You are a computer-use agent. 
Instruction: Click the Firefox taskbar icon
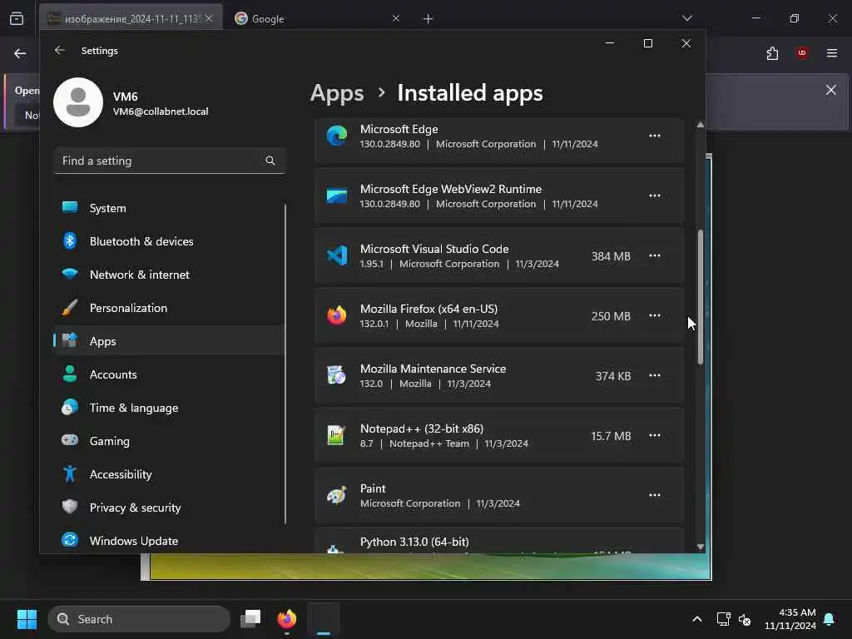click(287, 619)
